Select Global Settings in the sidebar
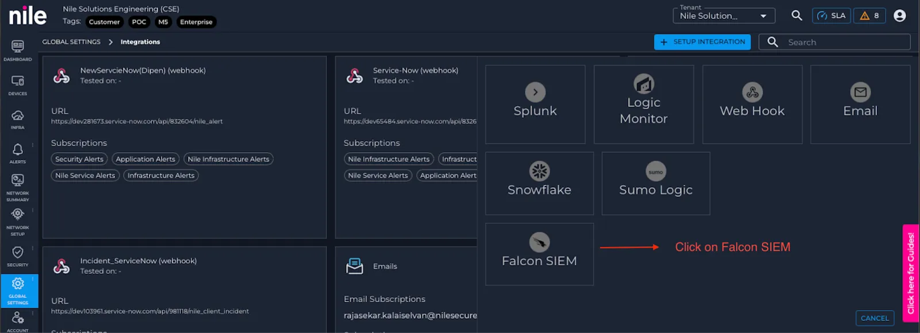920x333 pixels. (x=19, y=291)
